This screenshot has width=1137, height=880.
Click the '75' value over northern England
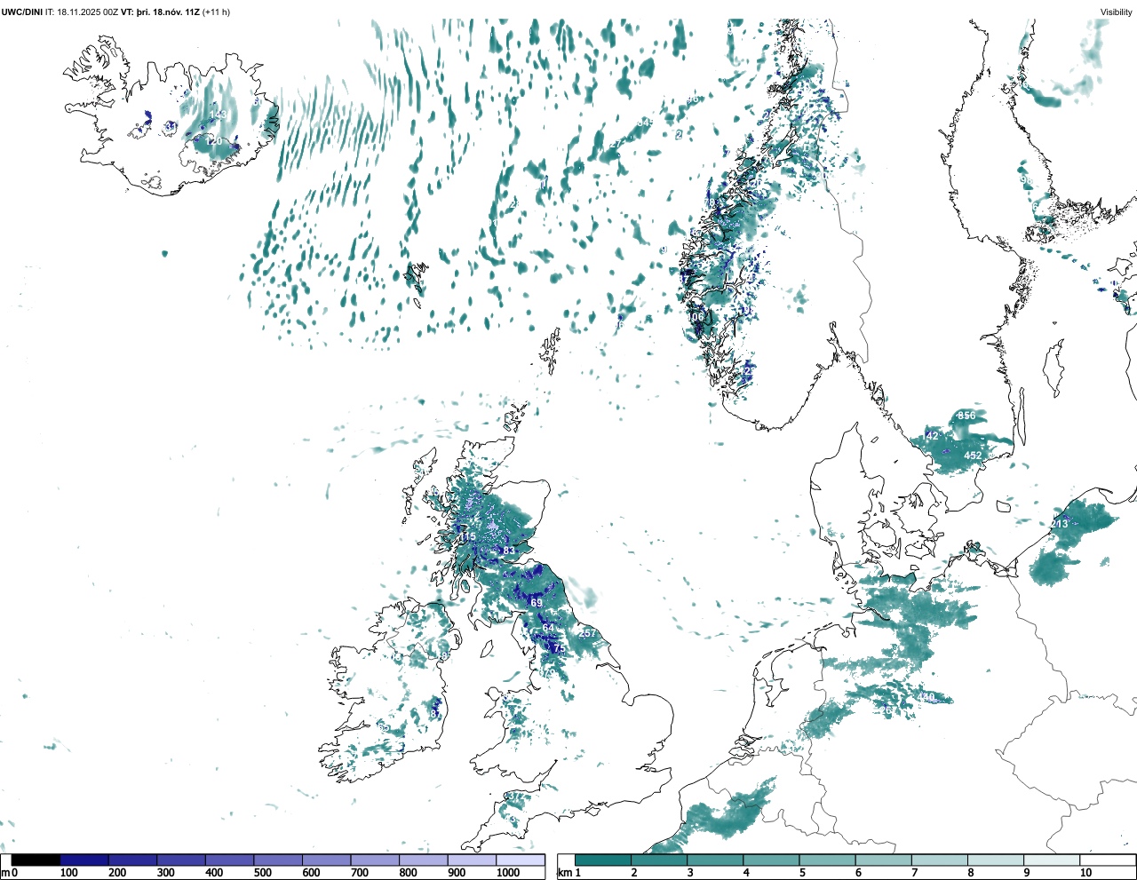(559, 649)
